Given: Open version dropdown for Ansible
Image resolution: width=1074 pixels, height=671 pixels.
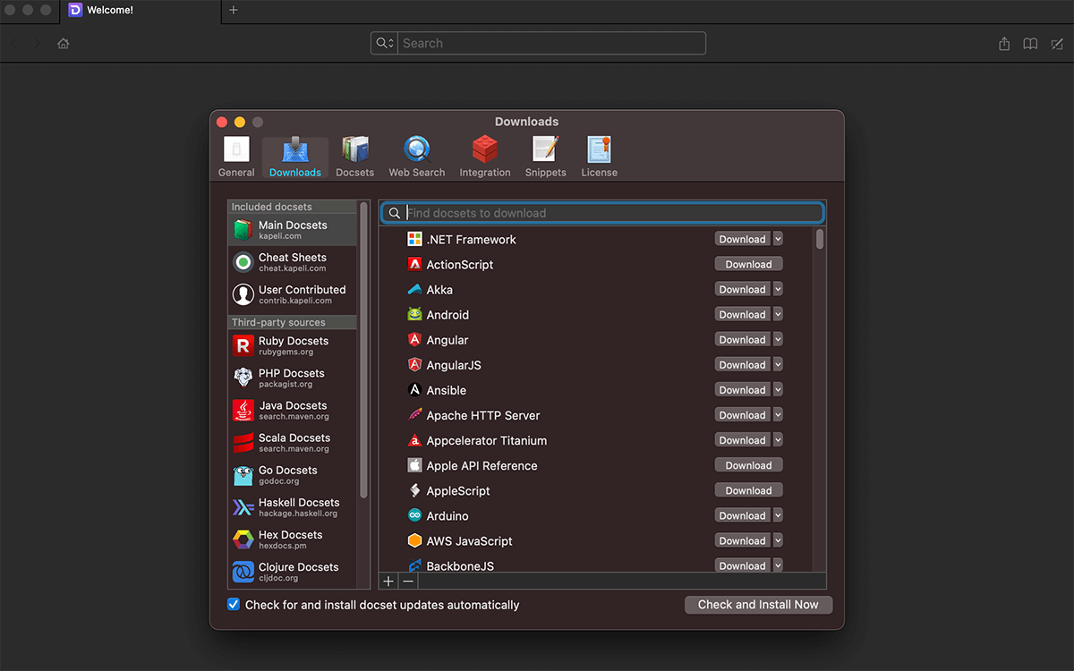Looking at the screenshot, I should 778,389.
